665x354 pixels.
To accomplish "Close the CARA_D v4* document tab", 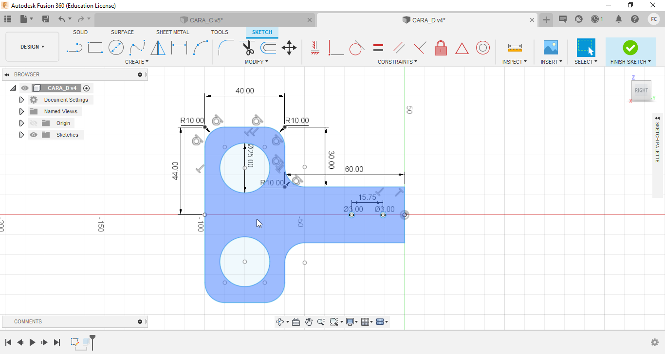I will tap(532, 20).
